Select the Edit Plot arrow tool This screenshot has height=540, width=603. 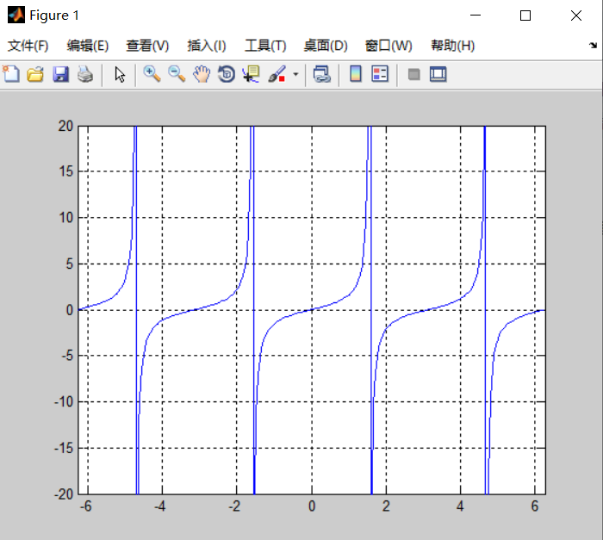[x=120, y=74]
